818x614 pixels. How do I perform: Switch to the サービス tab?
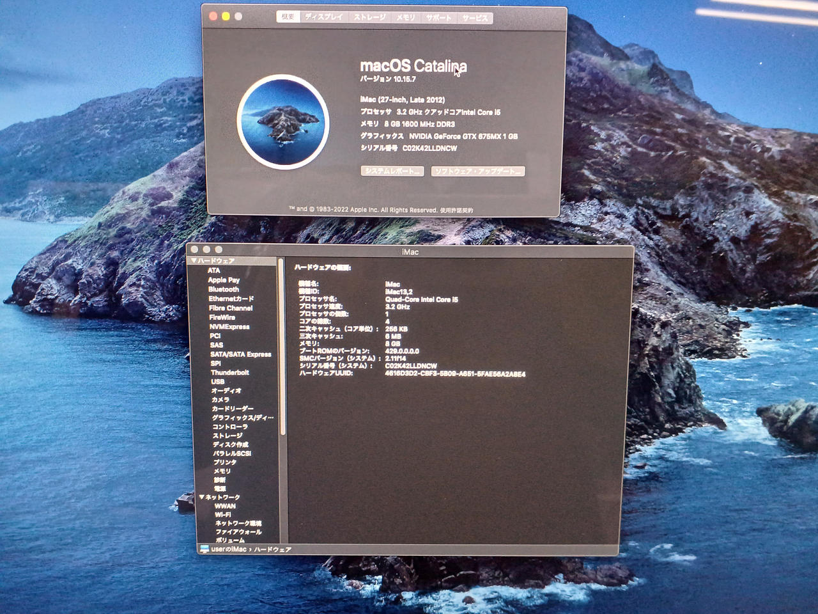point(475,18)
